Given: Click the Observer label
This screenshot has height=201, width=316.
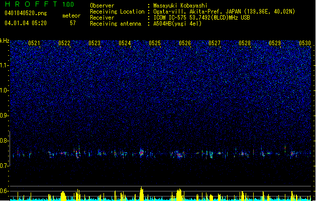Looking at the screenshot, I should tap(102, 6).
